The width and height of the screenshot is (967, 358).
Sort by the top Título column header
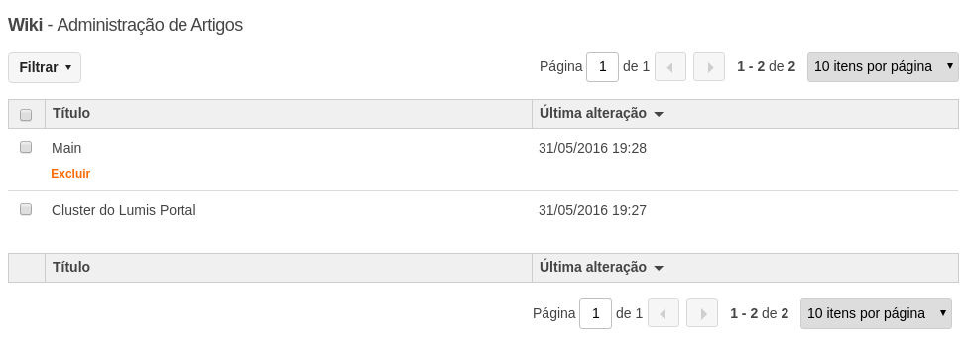click(71, 113)
